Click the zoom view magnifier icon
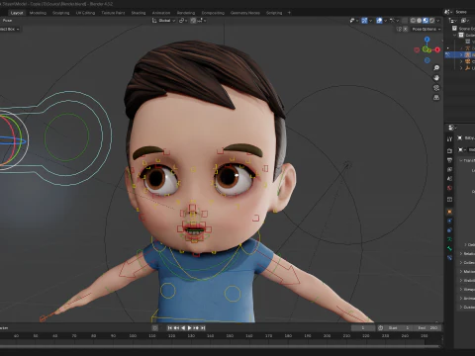The height and width of the screenshot is (356, 475). pos(436,68)
